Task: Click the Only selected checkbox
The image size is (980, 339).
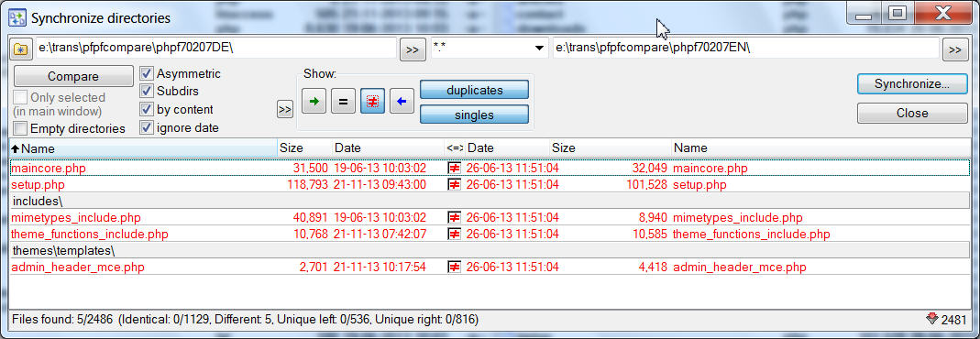Action: click(20, 97)
